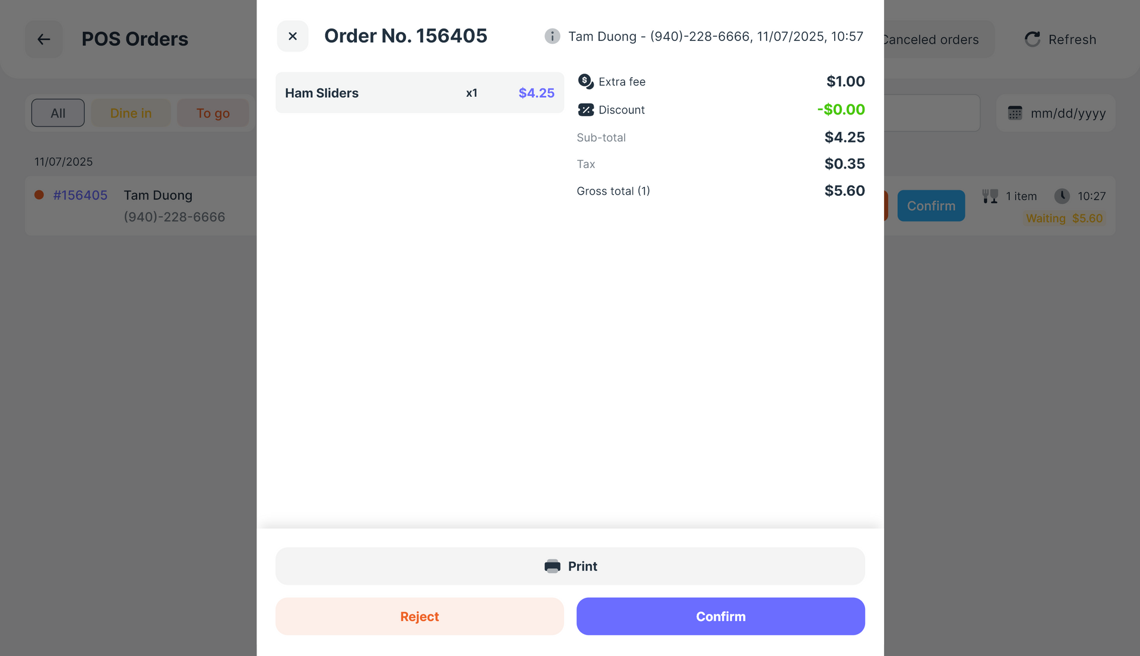Click the printer icon in the Print button

click(x=553, y=566)
